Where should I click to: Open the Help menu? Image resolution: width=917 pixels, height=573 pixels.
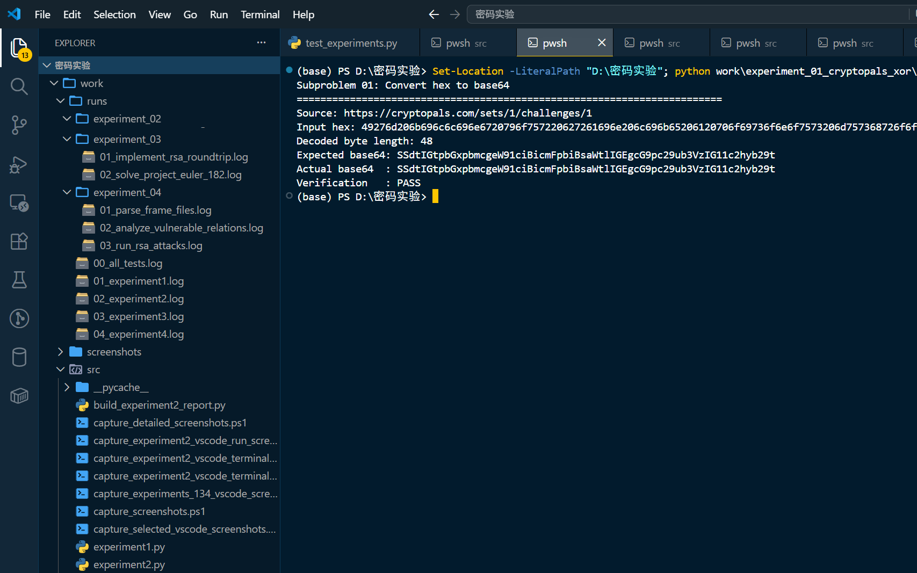tap(304, 14)
